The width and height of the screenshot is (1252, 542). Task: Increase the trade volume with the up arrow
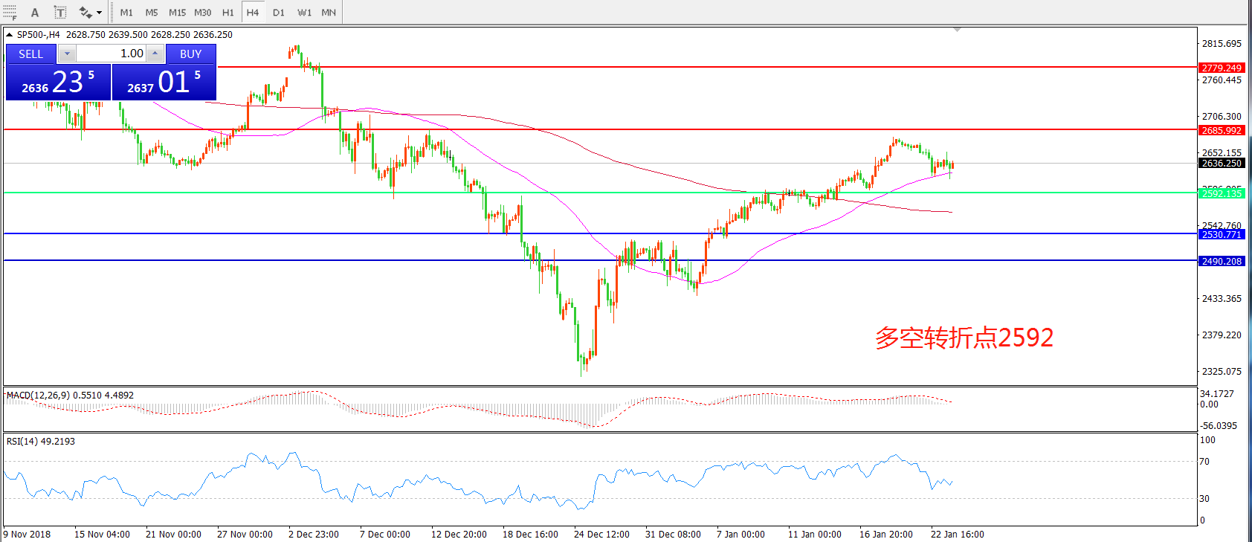coord(155,54)
